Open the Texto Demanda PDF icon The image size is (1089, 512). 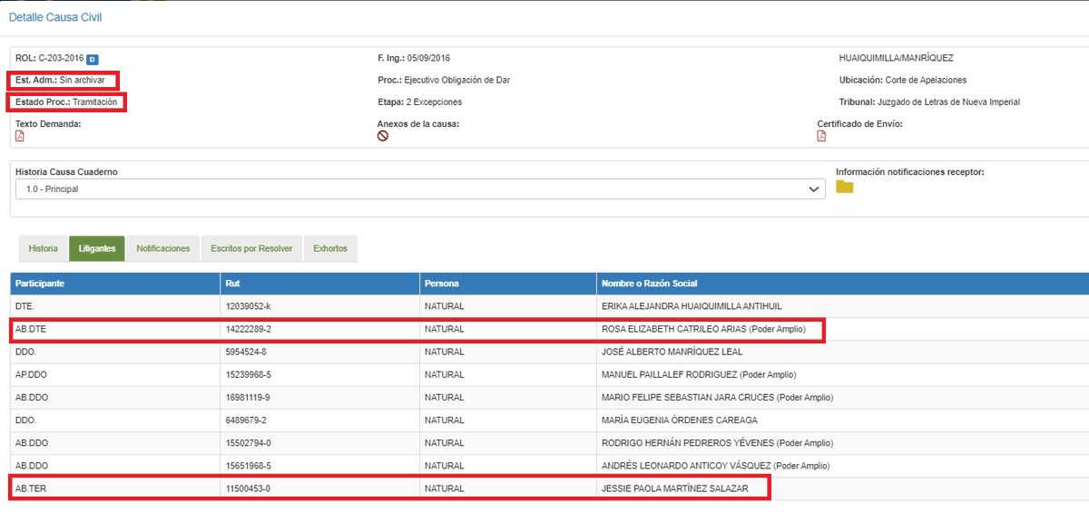tap(20, 136)
